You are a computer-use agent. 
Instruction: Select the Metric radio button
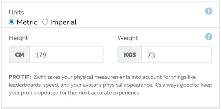(12, 22)
